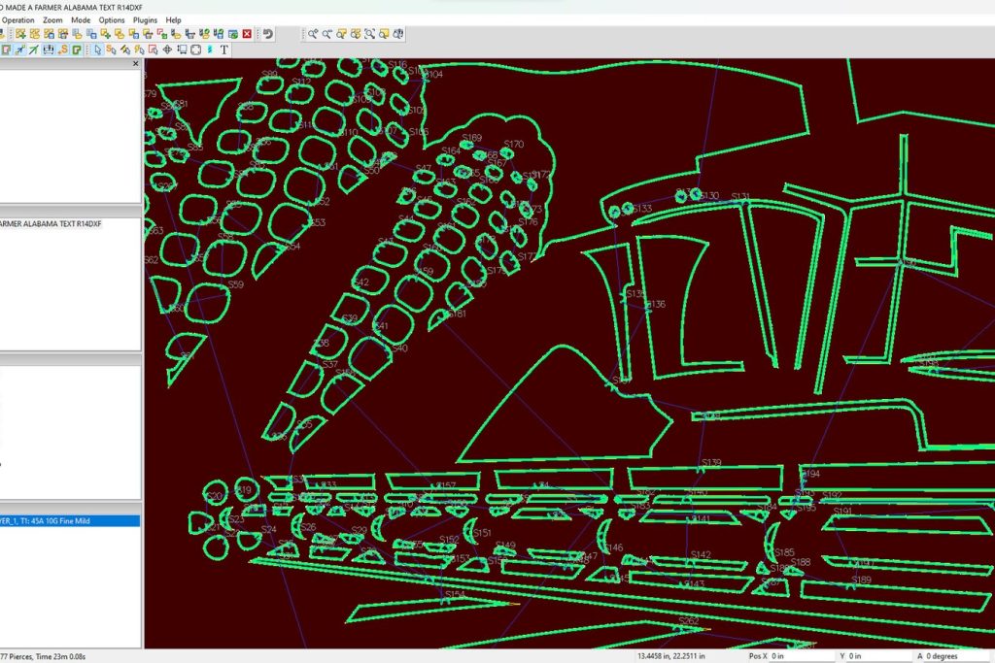Open the Help menu
This screenshot has width=995, height=663.
(x=173, y=19)
